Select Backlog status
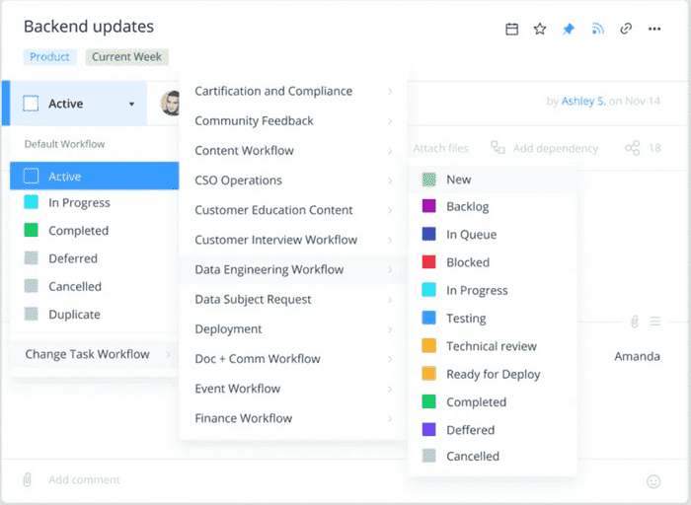691x505 pixels. [x=493, y=206]
